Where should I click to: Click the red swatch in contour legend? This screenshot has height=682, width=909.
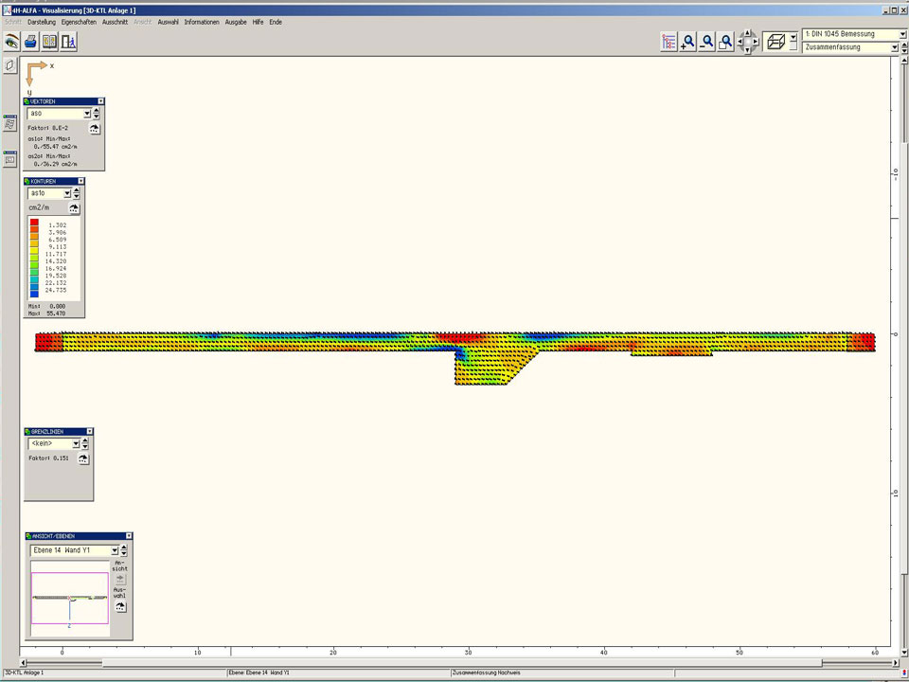(x=34, y=222)
